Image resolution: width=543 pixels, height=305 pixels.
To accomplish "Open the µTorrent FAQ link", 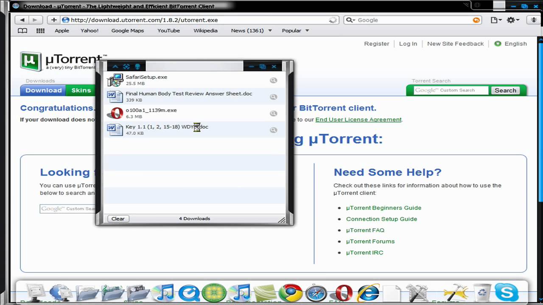I will tap(365, 230).
